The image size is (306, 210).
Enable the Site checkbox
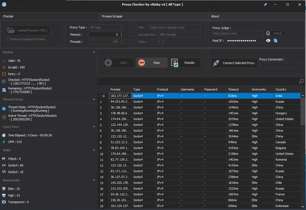pyautogui.click(x=135, y=27)
